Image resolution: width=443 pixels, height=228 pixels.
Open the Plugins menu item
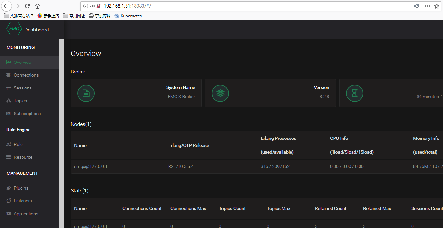(29, 188)
